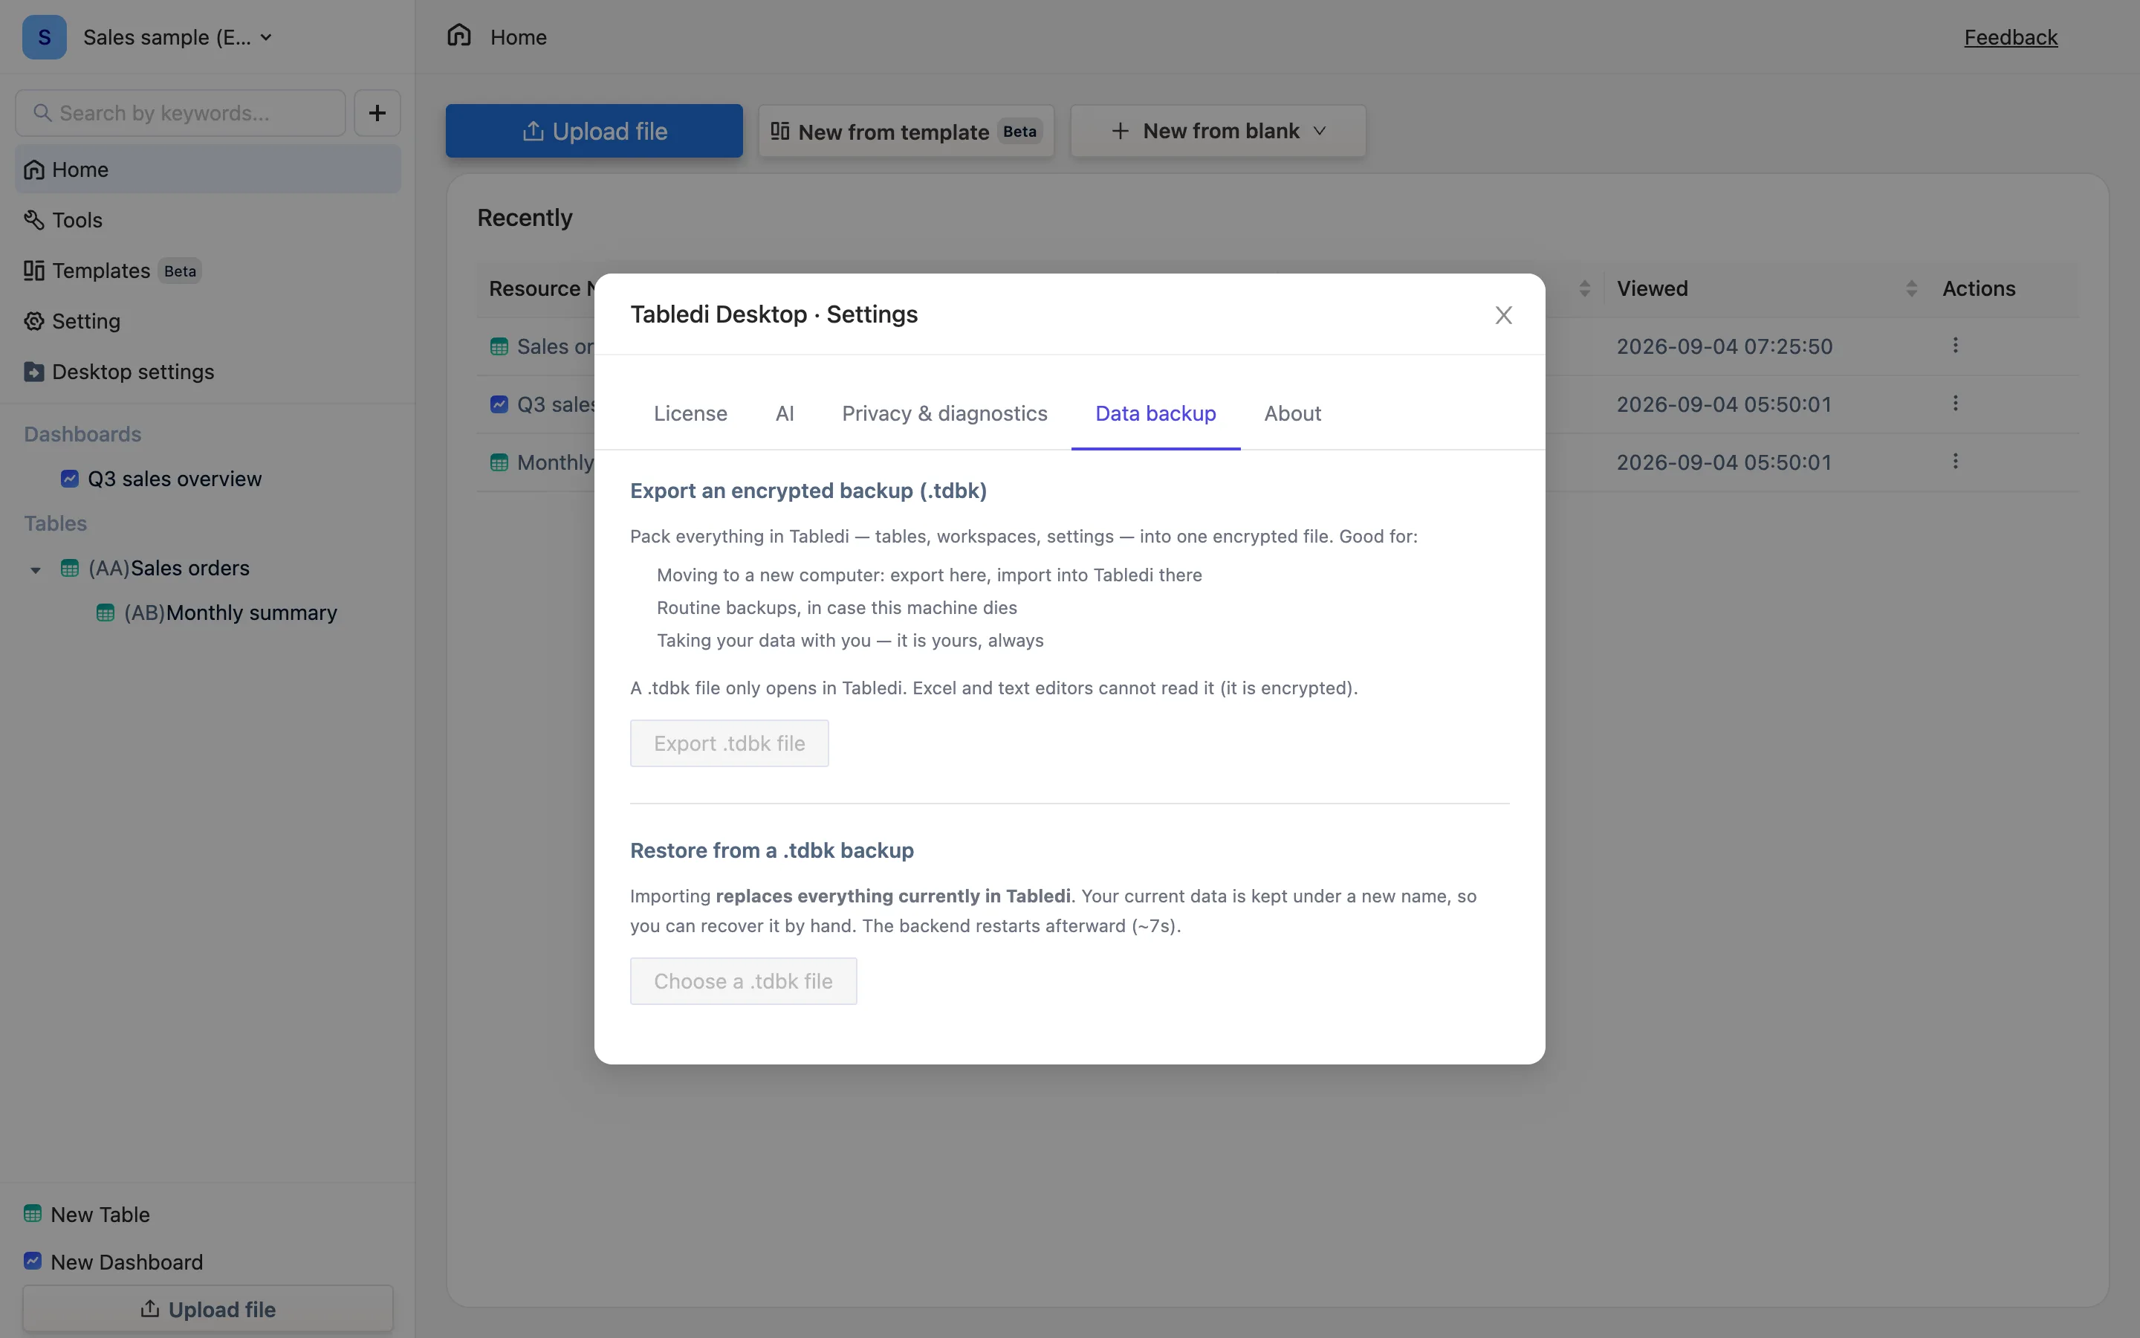Click Q3 sales overview chart icon in sidebar
The image size is (2140, 1338).
(x=70, y=479)
